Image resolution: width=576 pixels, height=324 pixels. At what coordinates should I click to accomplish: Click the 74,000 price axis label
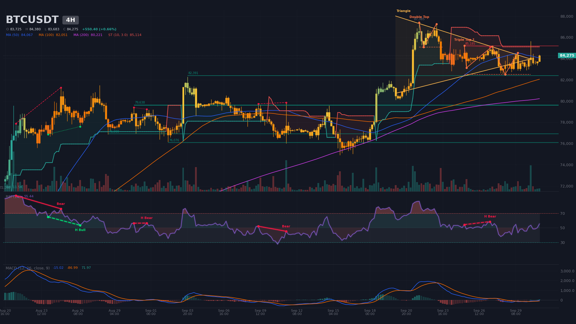point(567,165)
